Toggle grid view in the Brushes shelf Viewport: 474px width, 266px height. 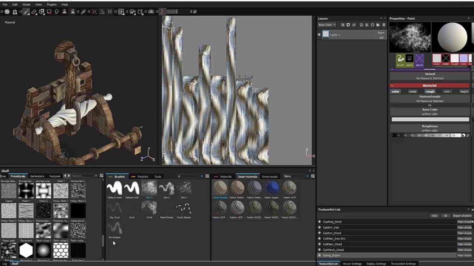pos(207,176)
